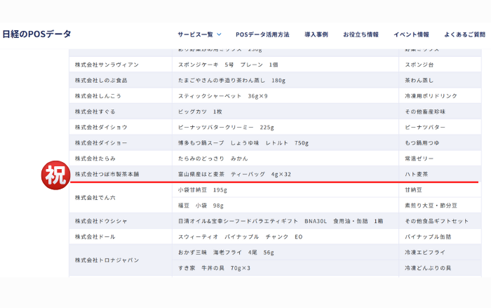Open イベント情報 navigation link
Image resolution: width=491 pixels, height=308 pixels.
(x=412, y=34)
